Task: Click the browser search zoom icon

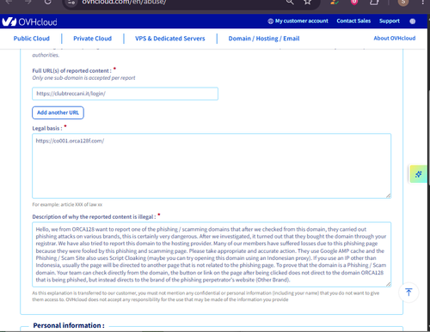Action: [290, 3]
